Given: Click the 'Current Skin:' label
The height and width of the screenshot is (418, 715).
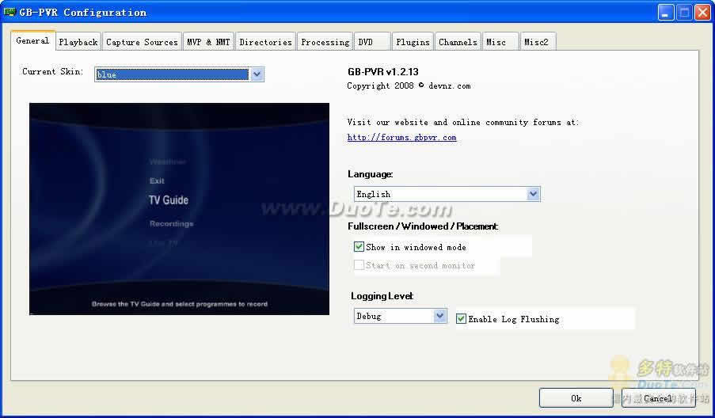Looking at the screenshot, I should point(53,71).
